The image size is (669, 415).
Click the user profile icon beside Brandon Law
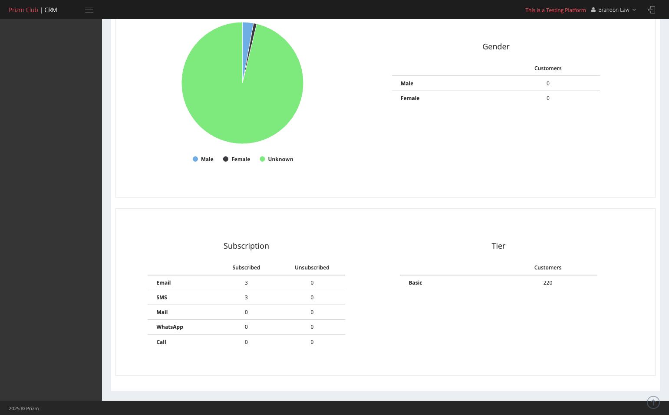(593, 10)
